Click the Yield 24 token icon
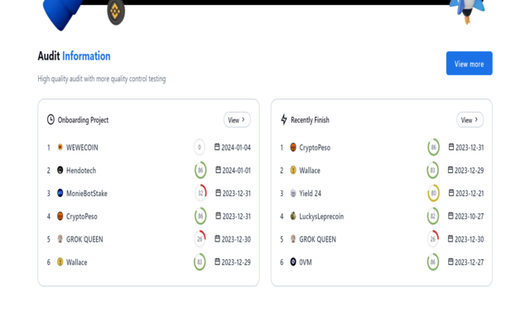530x331 pixels. (x=293, y=194)
